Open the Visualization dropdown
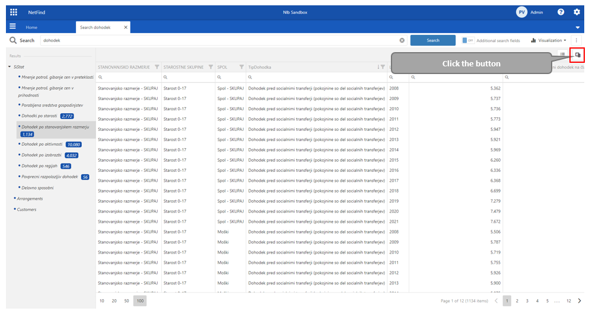The width and height of the screenshot is (589, 311). [x=548, y=40]
